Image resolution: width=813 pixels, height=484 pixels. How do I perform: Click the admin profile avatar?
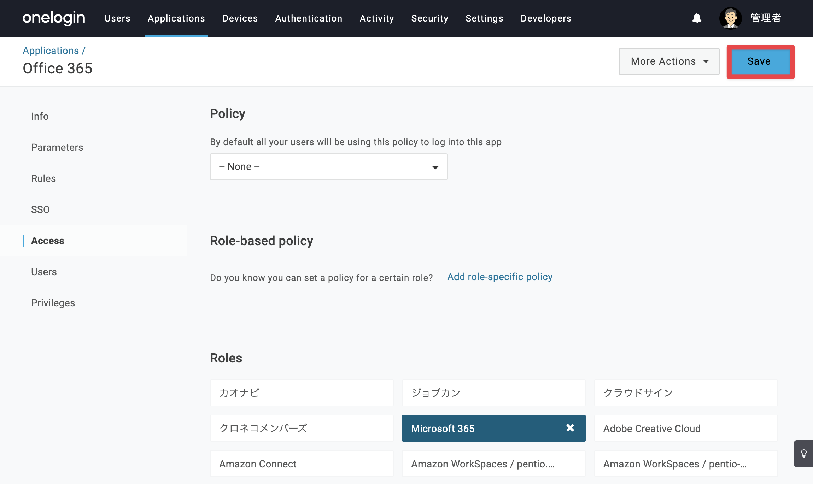click(x=730, y=18)
